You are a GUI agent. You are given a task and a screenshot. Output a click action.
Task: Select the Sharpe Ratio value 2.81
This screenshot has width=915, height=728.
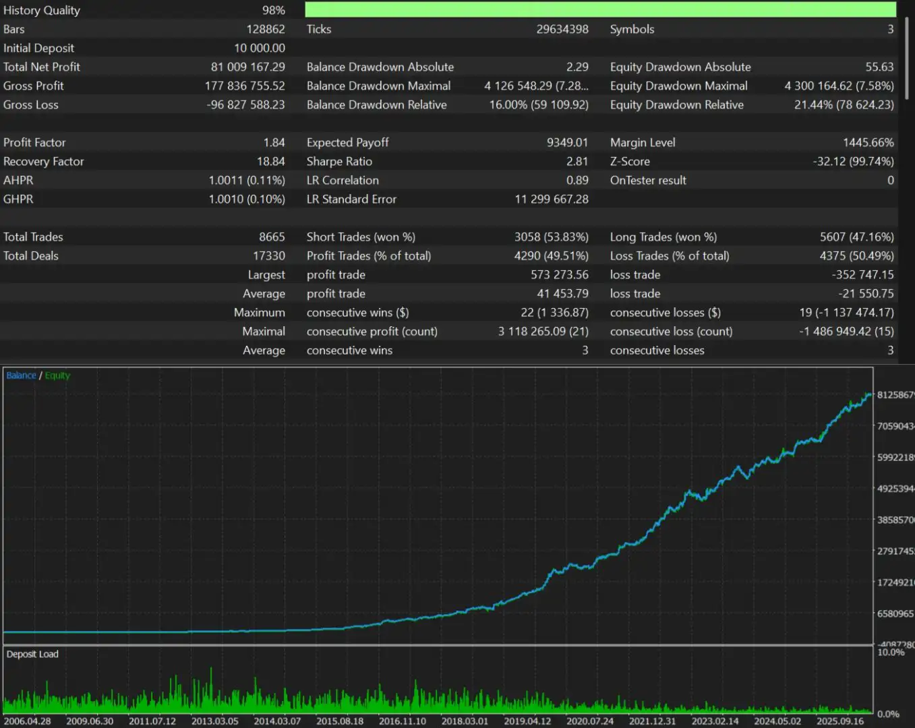[577, 161]
